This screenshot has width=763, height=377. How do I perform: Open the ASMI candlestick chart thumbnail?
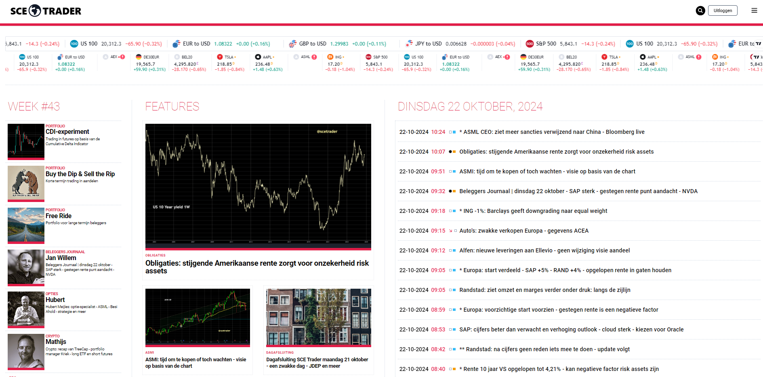pos(198,317)
